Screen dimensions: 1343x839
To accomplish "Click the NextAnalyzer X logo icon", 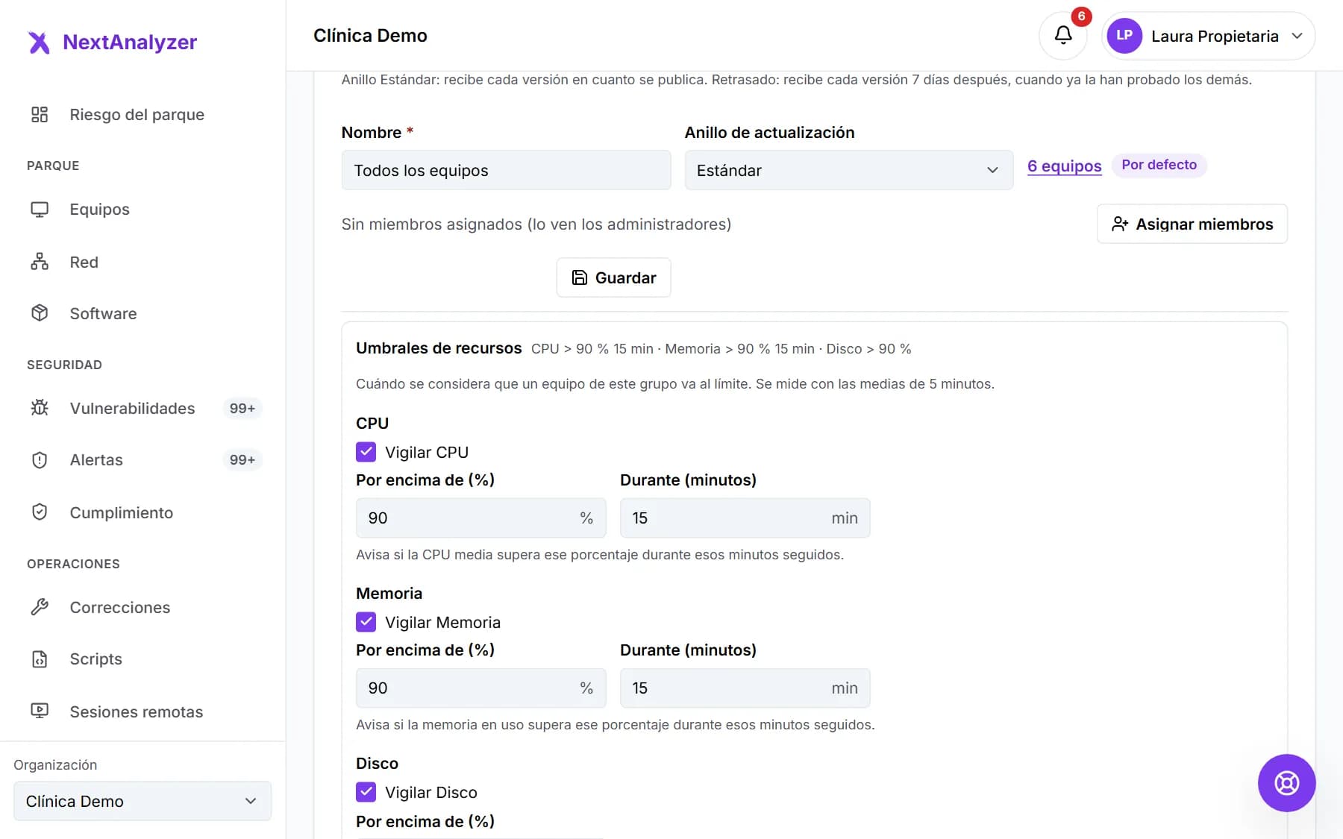I will click(39, 43).
